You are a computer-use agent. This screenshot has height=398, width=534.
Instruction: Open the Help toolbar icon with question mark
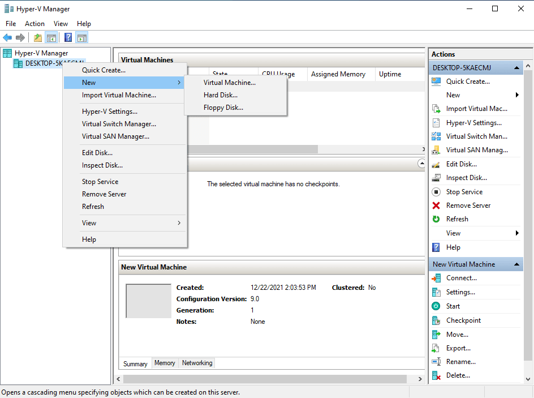tap(68, 37)
